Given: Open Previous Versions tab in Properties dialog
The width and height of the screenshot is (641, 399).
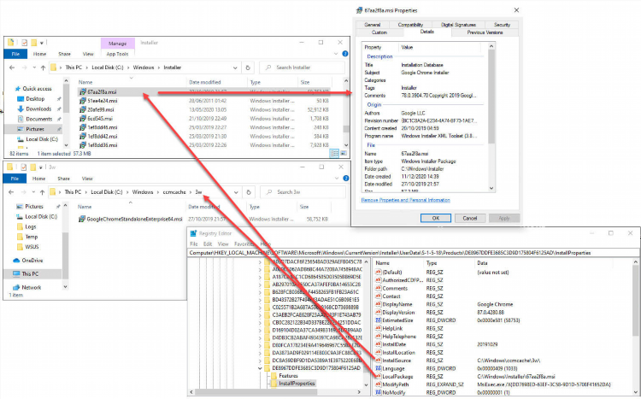Looking at the screenshot, I should 485,32.
